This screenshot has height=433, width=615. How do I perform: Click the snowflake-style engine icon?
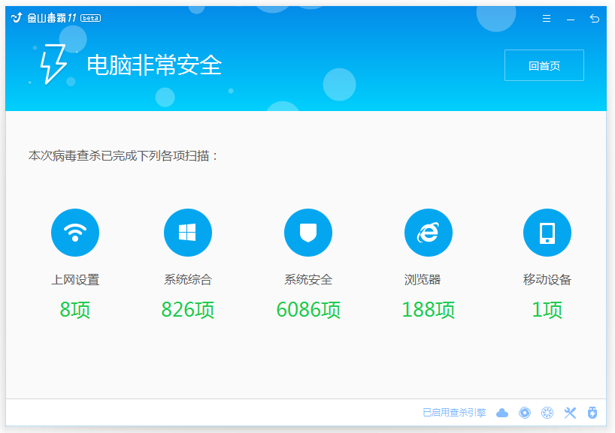pos(547,413)
